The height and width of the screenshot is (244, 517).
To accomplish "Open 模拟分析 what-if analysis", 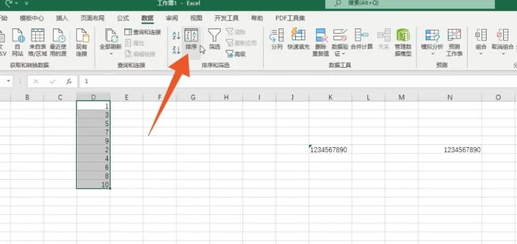I will pyautogui.click(x=432, y=39).
